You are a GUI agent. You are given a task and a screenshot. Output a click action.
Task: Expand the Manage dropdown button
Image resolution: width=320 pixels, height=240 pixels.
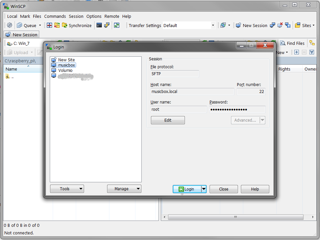[124, 189]
